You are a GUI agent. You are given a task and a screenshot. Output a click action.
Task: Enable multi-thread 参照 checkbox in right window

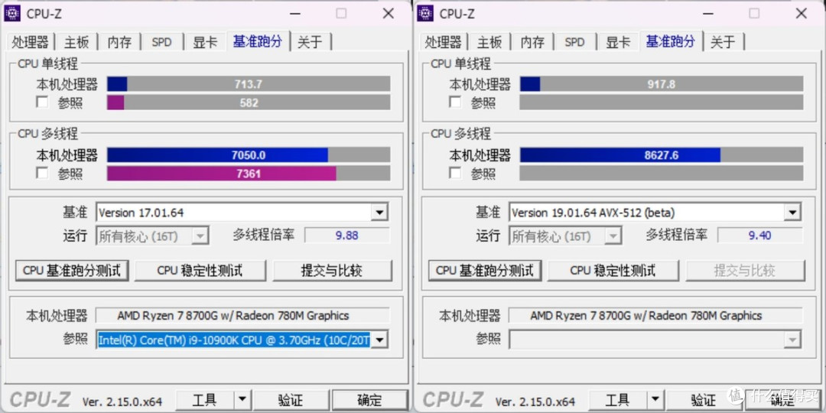(455, 173)
